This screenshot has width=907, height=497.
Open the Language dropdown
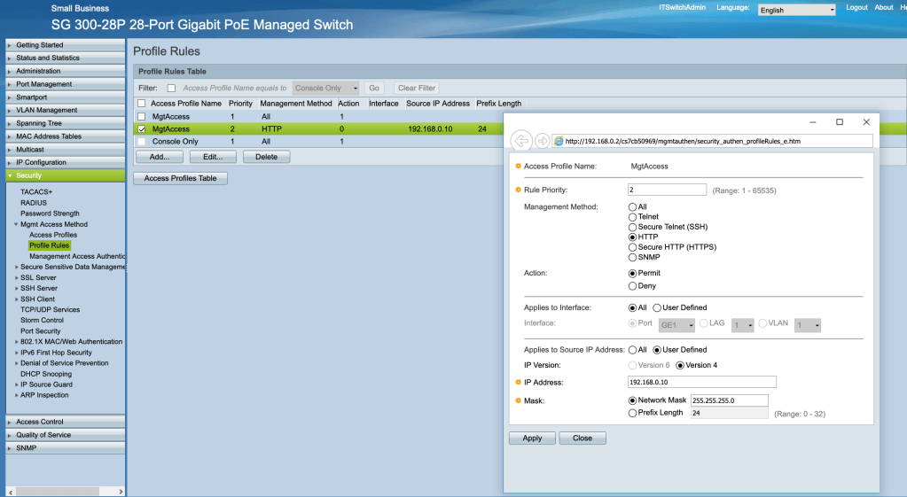tap(796, 10)
